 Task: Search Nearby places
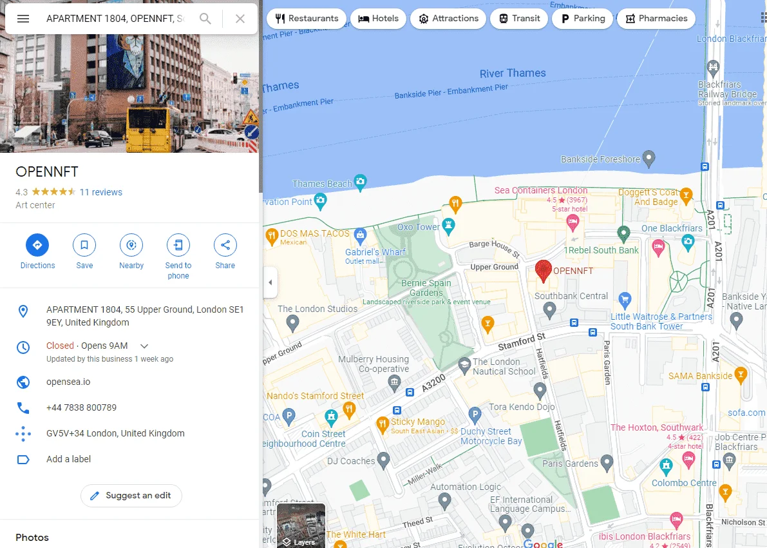(x=131, y=251)
